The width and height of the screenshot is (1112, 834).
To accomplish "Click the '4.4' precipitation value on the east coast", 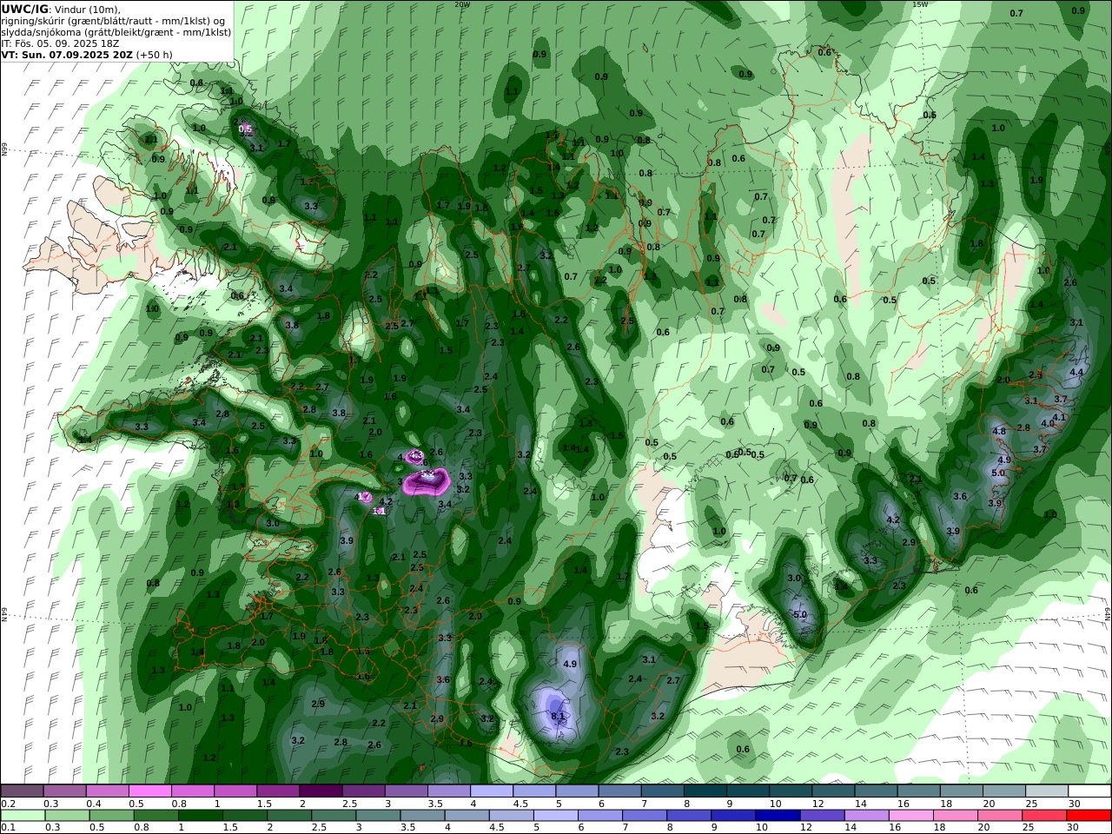I will (1076, 372).
